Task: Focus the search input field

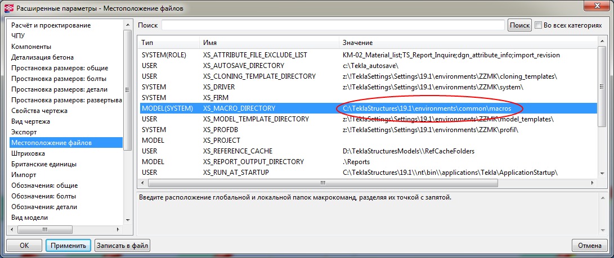Action: (333, 25)
